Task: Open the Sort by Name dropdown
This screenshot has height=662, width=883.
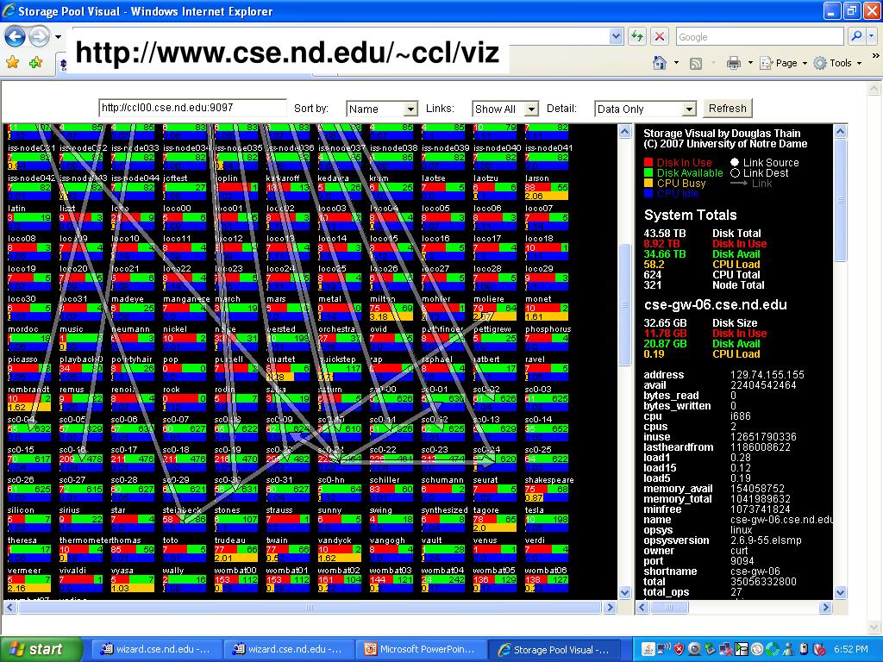Action: (382, 109)
